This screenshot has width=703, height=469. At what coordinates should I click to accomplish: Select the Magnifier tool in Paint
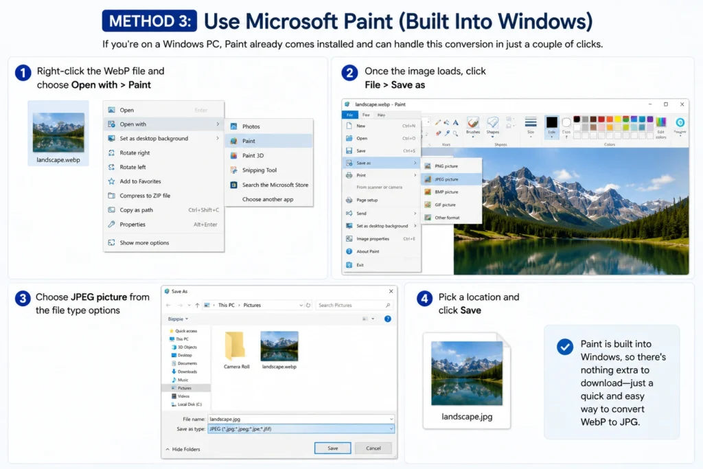pyautogui.click(x=456, y=133)
